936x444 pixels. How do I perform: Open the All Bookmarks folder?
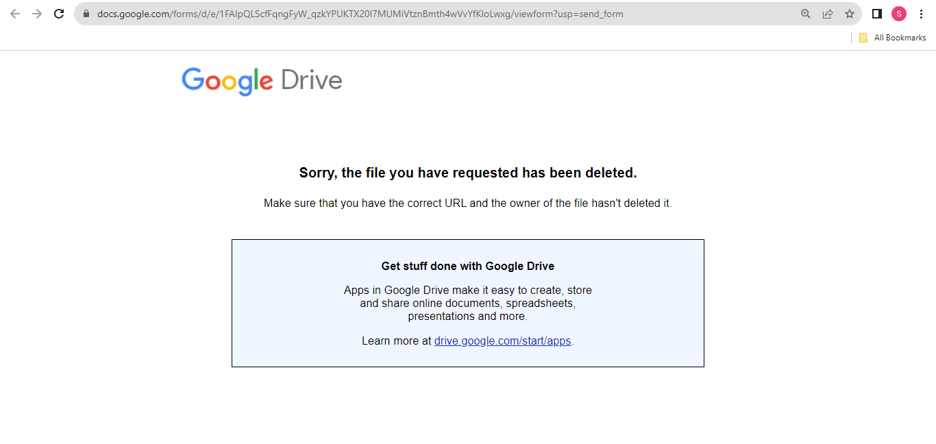[892, 38]
